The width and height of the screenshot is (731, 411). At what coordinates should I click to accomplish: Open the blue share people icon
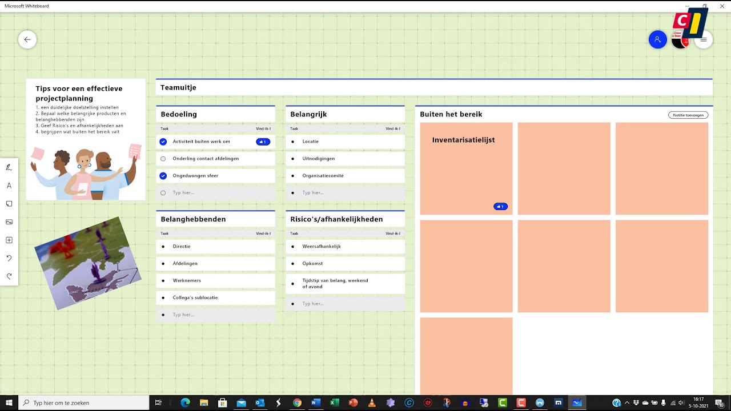[658, 39]
